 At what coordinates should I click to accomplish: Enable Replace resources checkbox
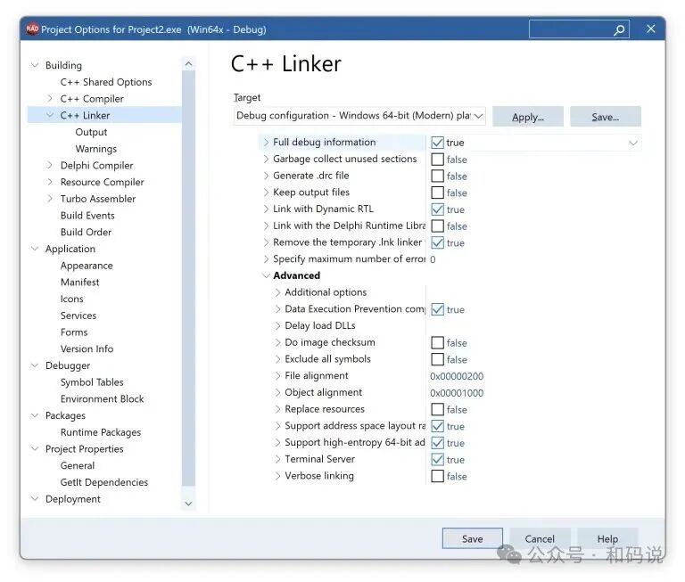tap(437, 410)
